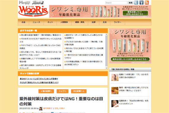Click the article headline 紫外線対策は皮膚だけではNG
The width and height of the screenshot is (169, 113).
[x=61, y=101]
